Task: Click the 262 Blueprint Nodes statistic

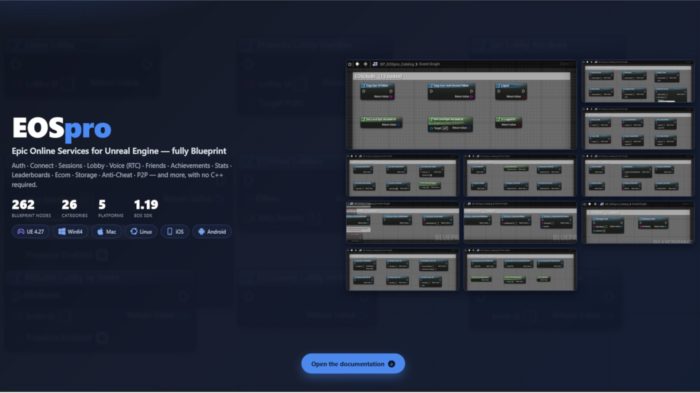Action: pyautogui.click(x=31, y=209)
